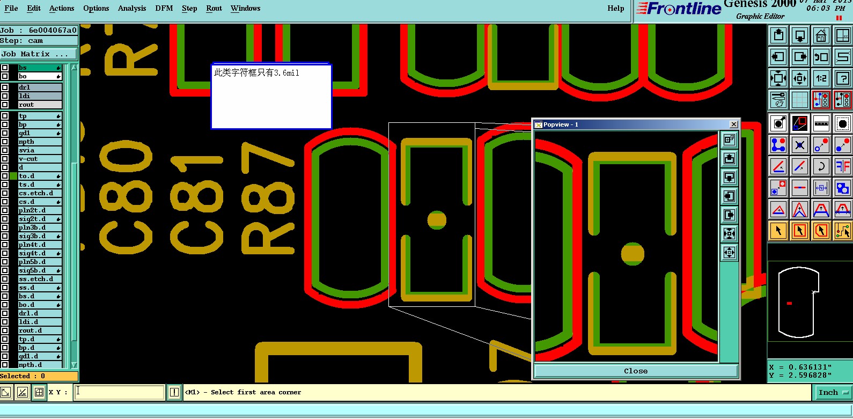The height and width of the screenshot is (419, 853).
Task: Click the layer list scroll down arrow
Action: tap(74, 365)
